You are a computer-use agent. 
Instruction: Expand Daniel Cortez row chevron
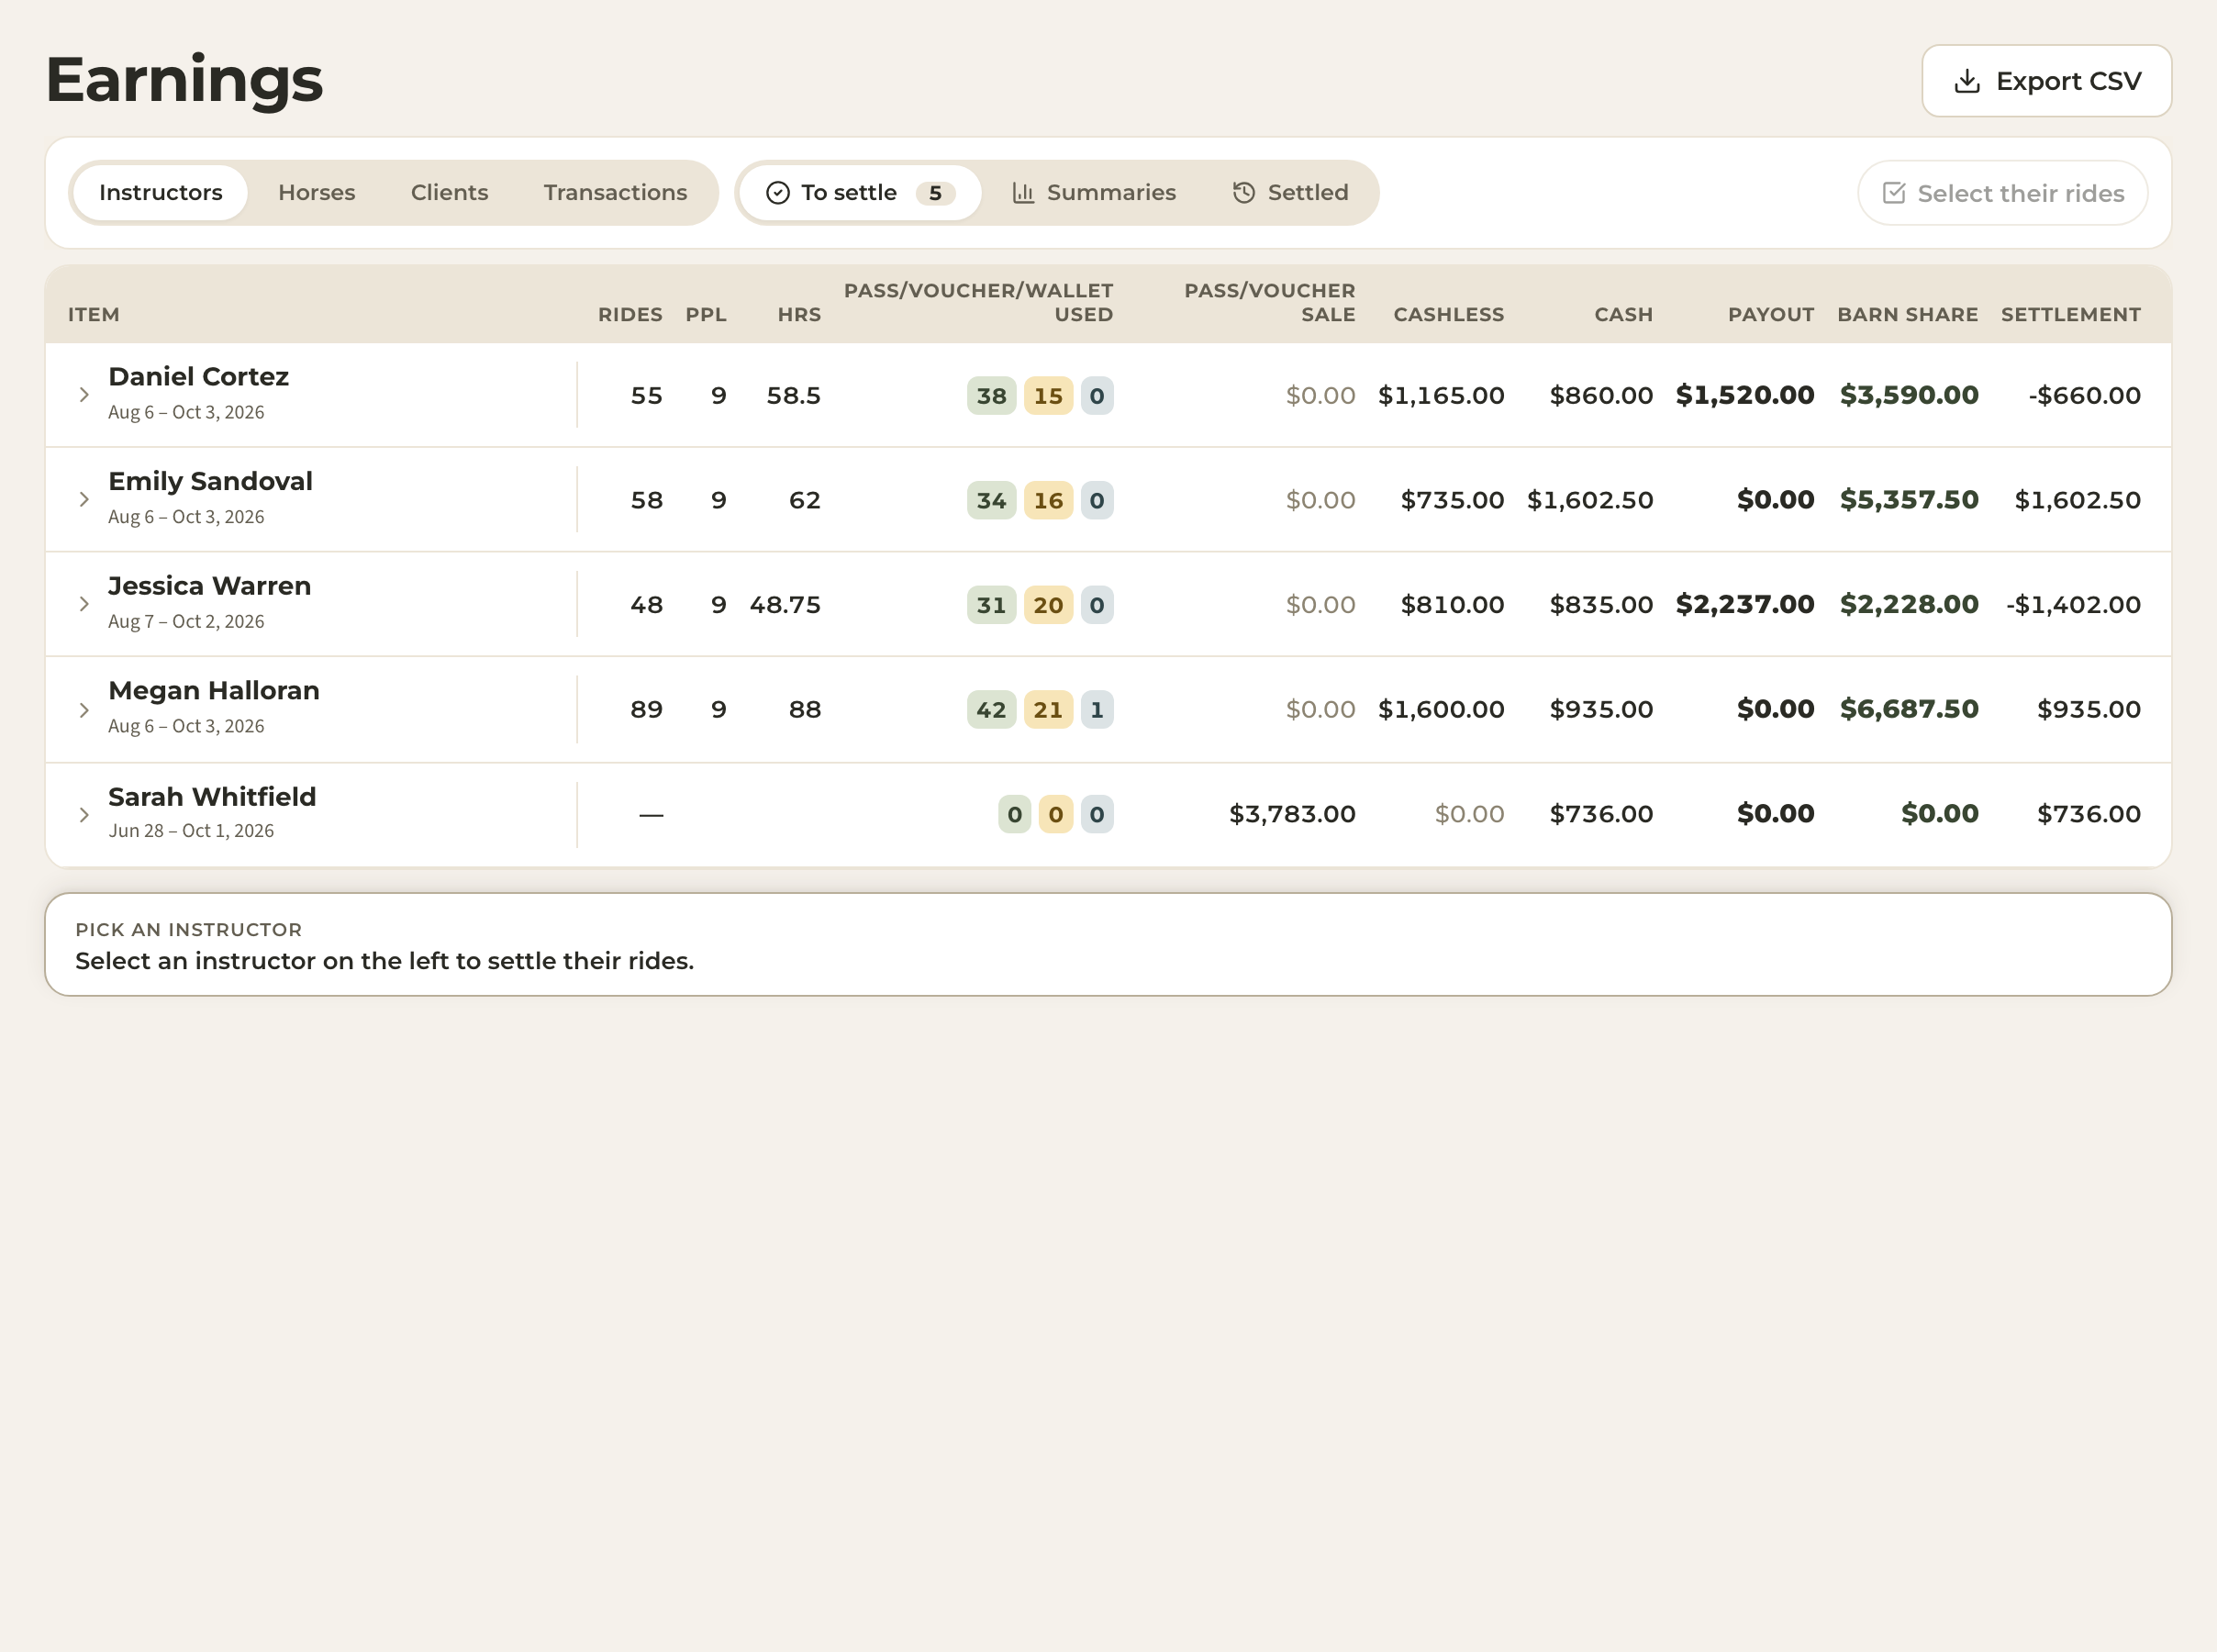pyautogui.click(x=84, y=395)
